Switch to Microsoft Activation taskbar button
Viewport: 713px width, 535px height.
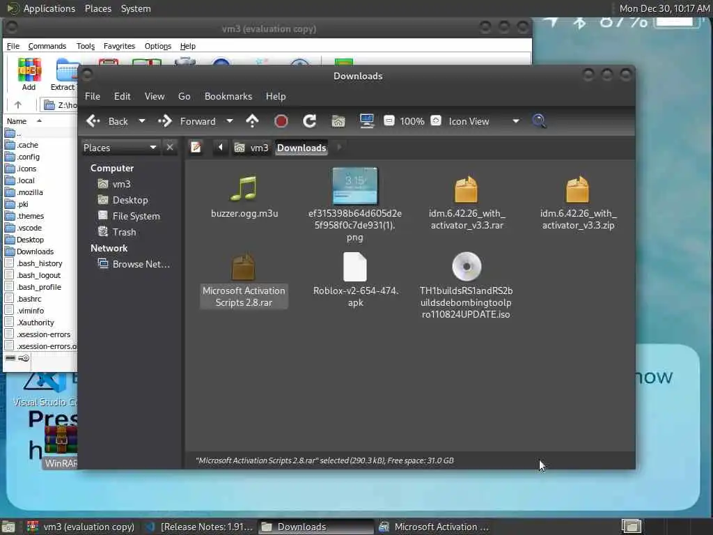click(x=433, y=527)
